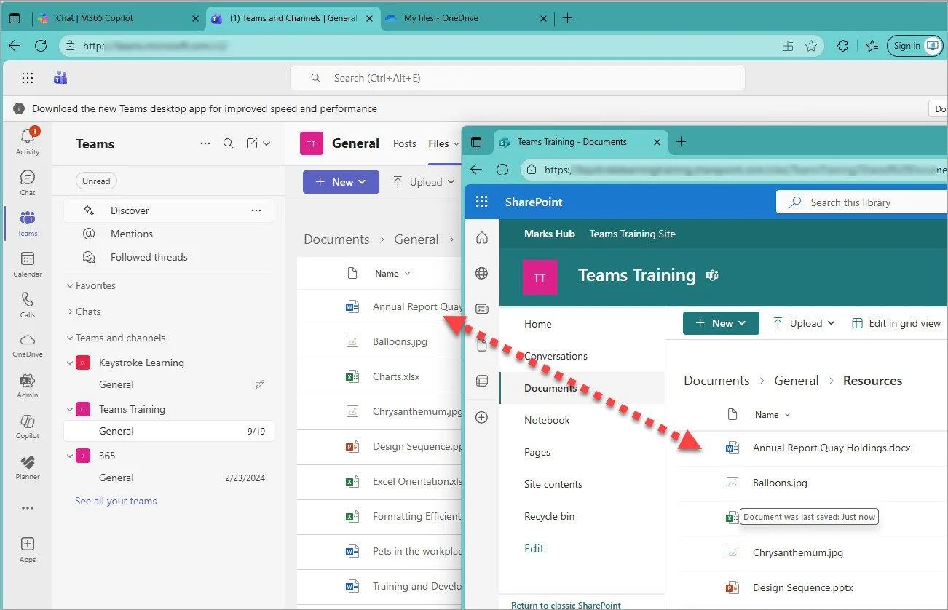Open the New dropdown in Teams Files
The width and height of the screenshot is (948, 610).
pyautogui.click(x=341, y=182)
